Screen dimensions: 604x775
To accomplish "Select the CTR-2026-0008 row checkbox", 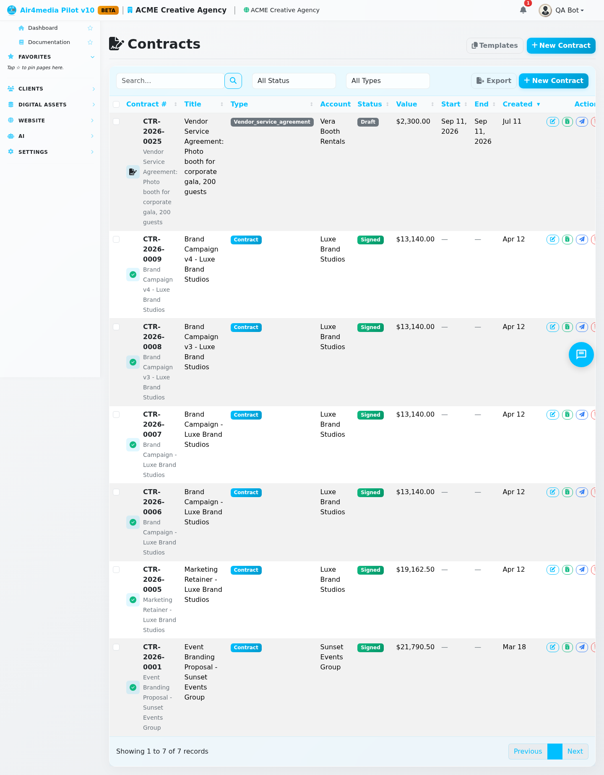I will [x=117, y=327].
